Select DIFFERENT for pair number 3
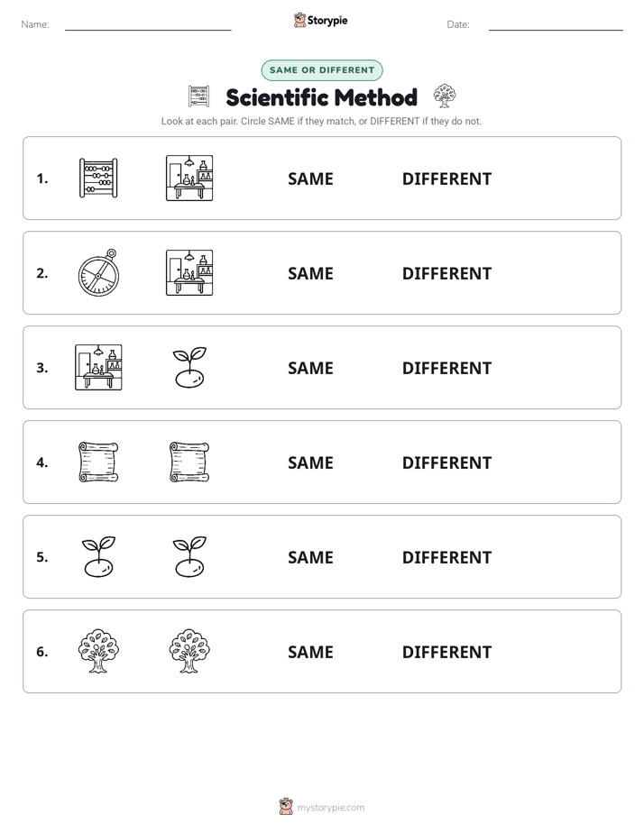The height and width of the screenshot is (833, 644). [446, 368]
